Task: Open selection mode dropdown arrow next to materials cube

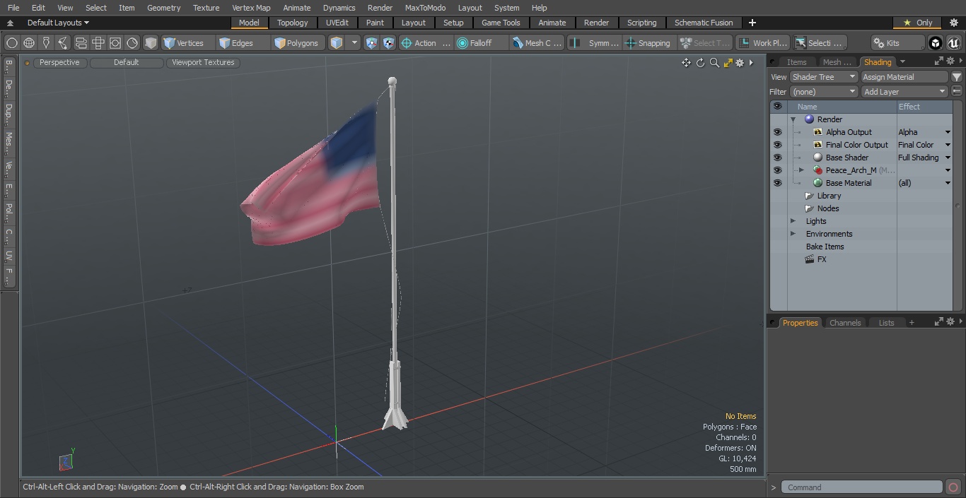Action: pos(354,43)
